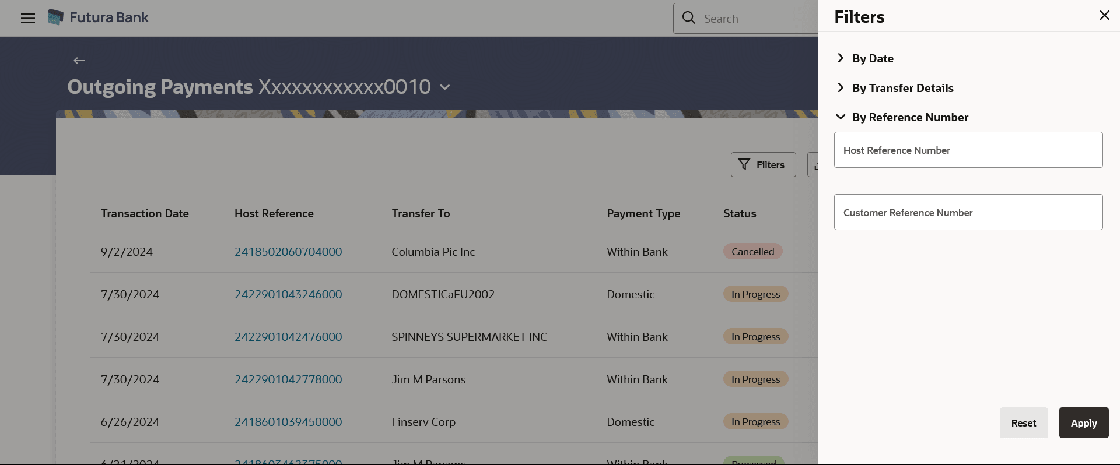Click the Host Reference Number field
The height and width of the screenshot is (465, 1120).
point(968,150)
